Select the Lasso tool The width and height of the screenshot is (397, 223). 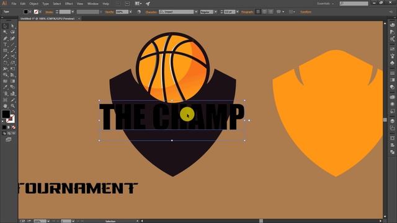[12, 32]
